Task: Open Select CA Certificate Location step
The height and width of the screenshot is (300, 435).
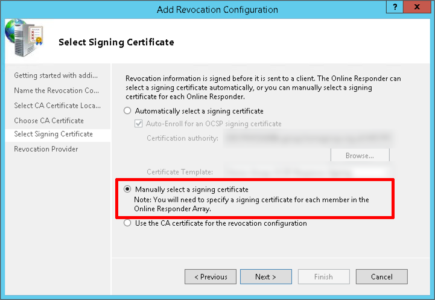Action: 57,106
